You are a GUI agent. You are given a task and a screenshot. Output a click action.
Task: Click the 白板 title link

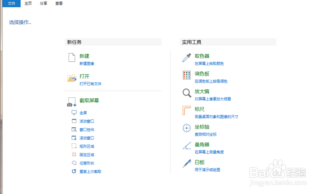click(199, 162)
